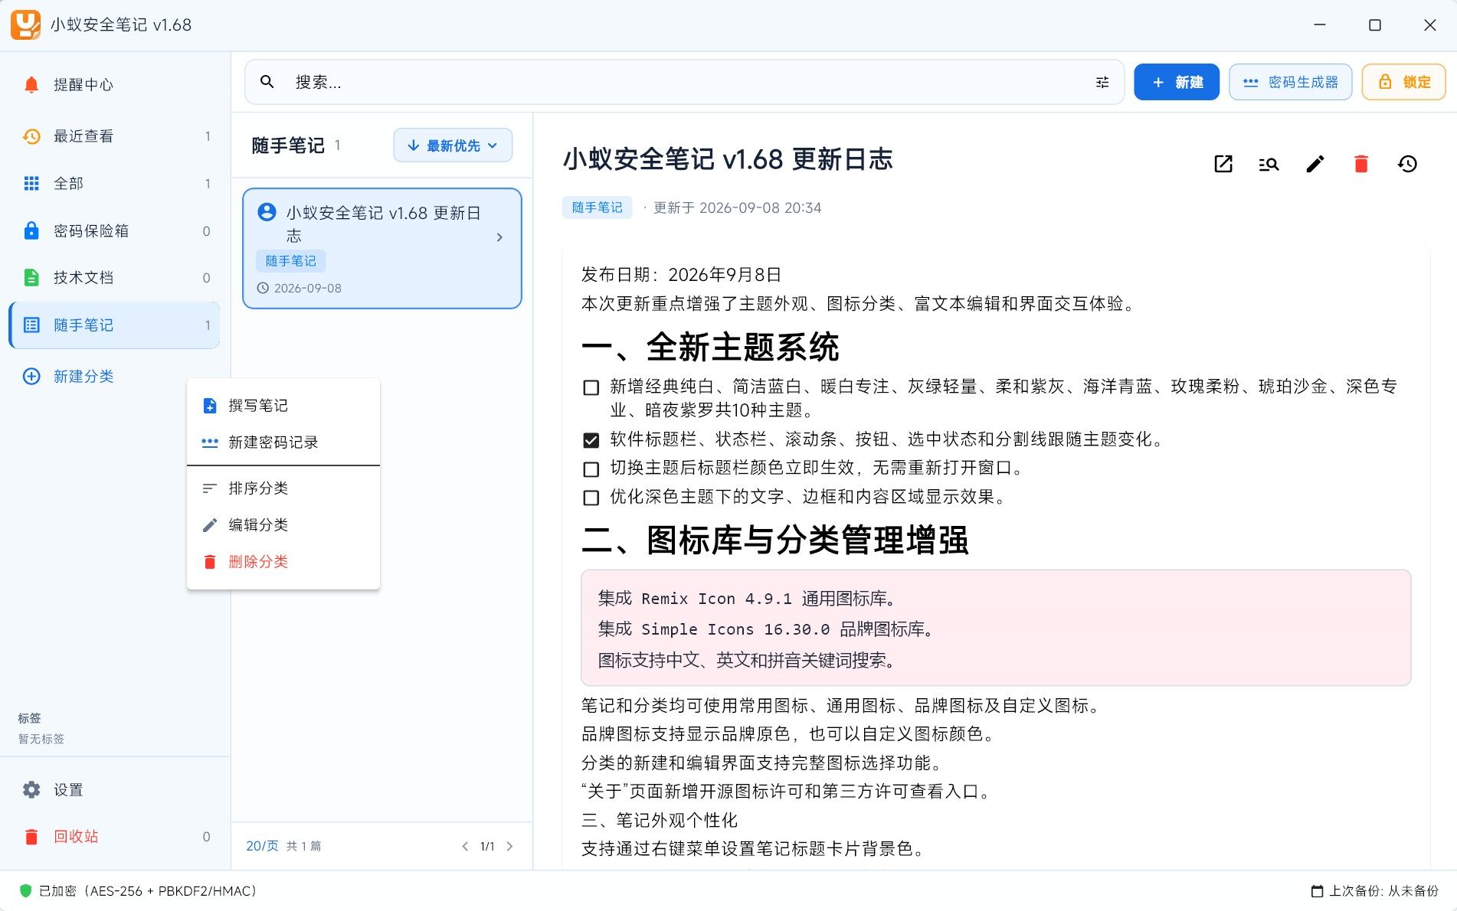Open search filter options icon

pos(1102,82)
